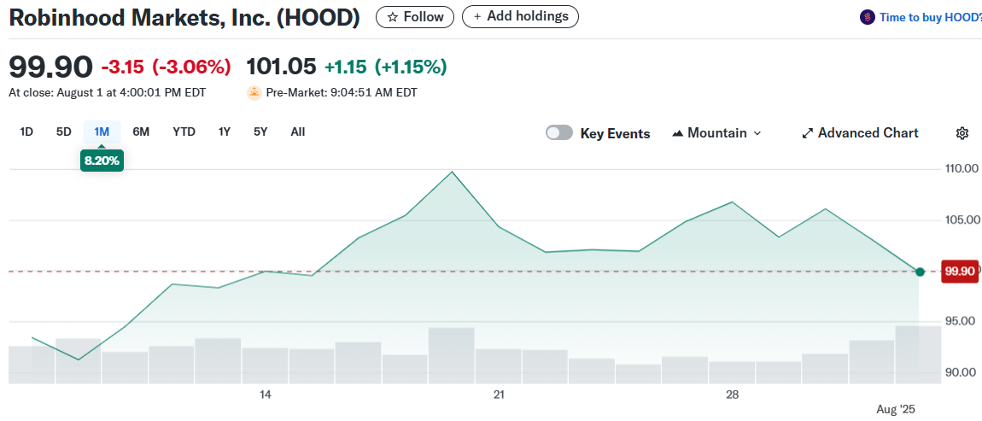
Task: Click the Aug '25 axis label
Action: (x=895, y=410)
